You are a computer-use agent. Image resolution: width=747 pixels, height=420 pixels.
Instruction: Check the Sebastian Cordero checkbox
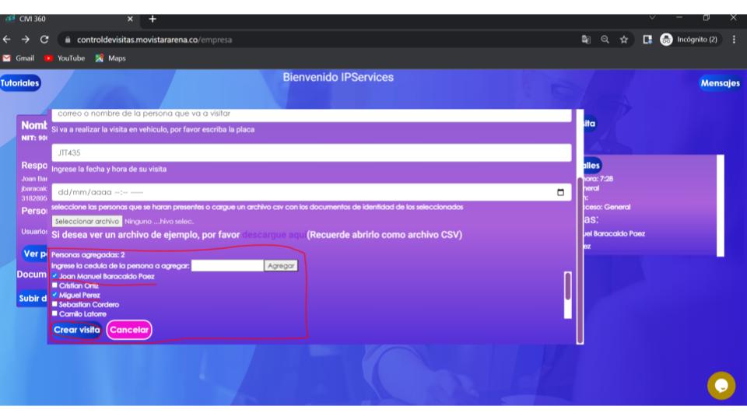point(54,304)
